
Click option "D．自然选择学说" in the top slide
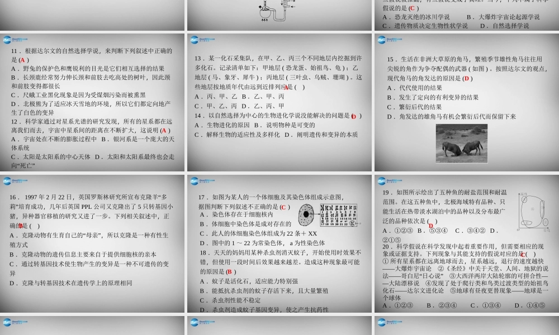click(504, 26)
